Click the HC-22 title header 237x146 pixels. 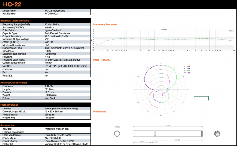click(x=10, y=4)
